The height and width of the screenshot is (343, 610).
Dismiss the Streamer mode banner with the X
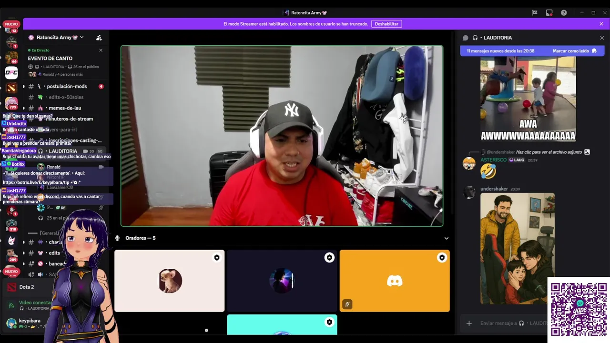coord(601,24)
